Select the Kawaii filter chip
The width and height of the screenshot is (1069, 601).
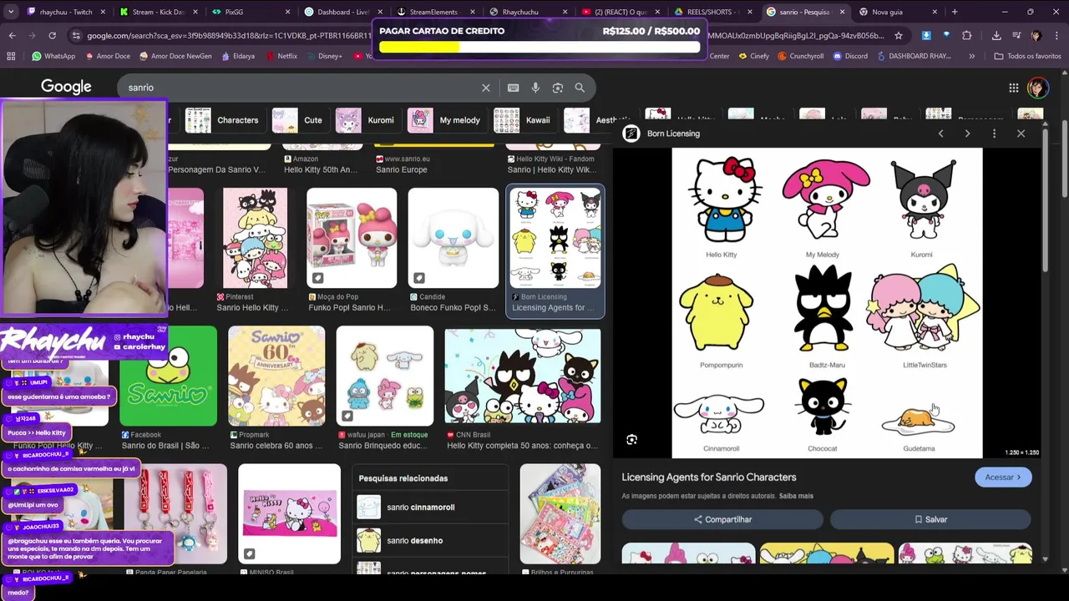pos(524,120)
